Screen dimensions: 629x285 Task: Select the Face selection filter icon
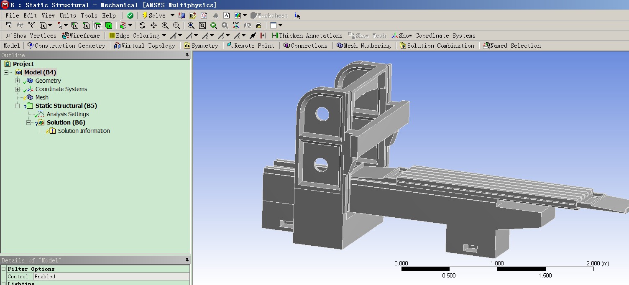(x=97, y=25)
